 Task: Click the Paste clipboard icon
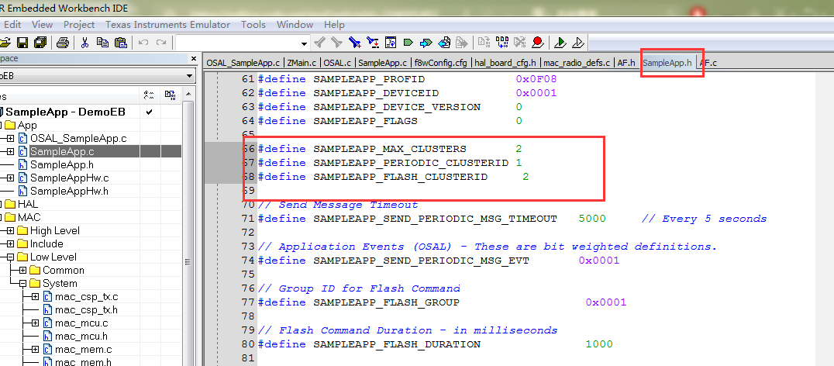click(x=121, y=43)
